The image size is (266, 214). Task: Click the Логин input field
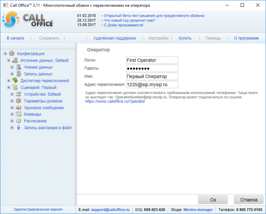click(152, 60)
